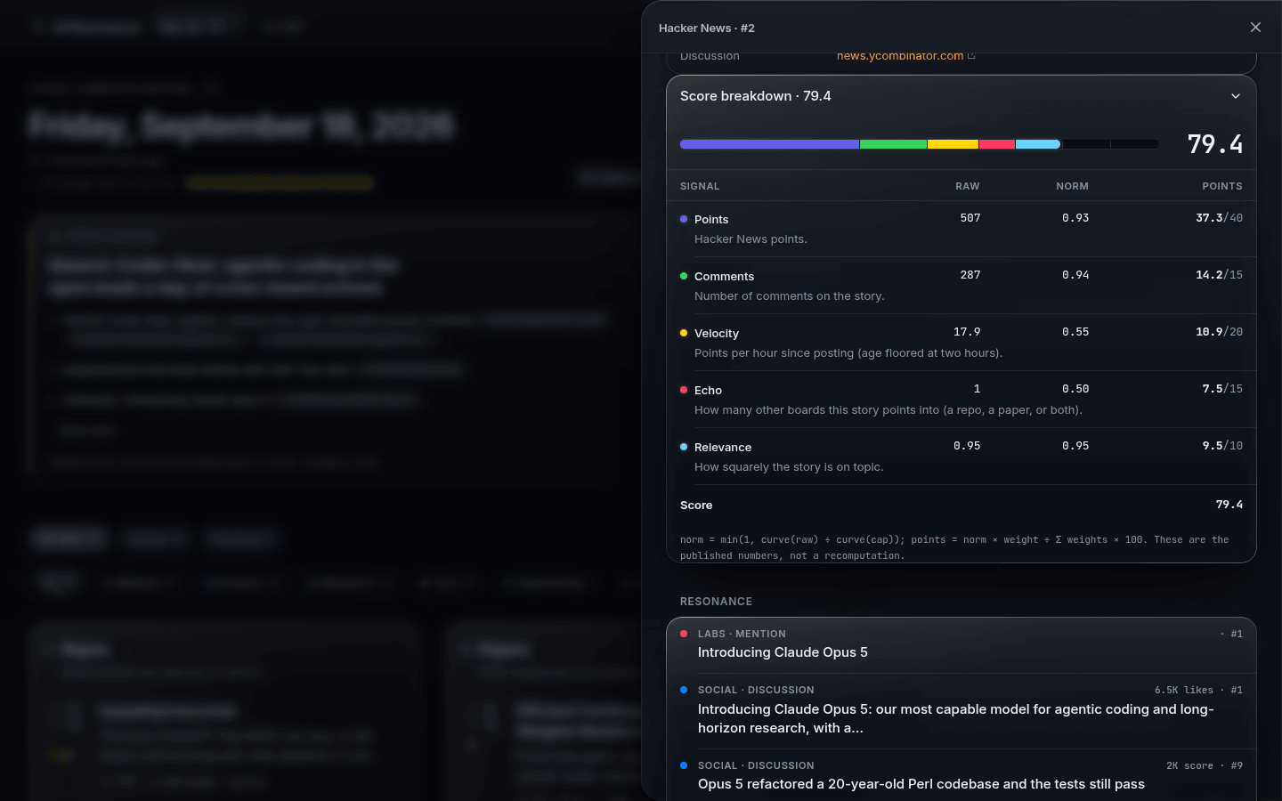This screenshot has height=801, width=1282.
Task: Click the external link icon beside news.ycombinator.com
Action: tap(971, 56)
